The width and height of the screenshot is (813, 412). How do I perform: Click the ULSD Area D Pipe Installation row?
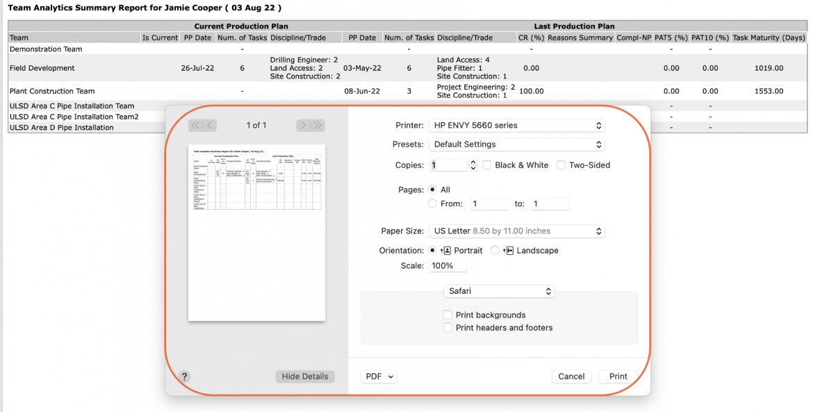click(62, 127)
